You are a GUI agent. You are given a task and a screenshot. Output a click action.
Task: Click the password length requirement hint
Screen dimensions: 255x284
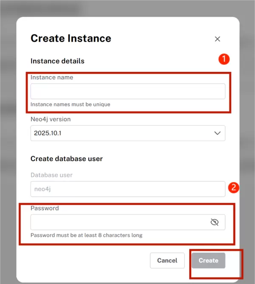(x=86, y=235)
